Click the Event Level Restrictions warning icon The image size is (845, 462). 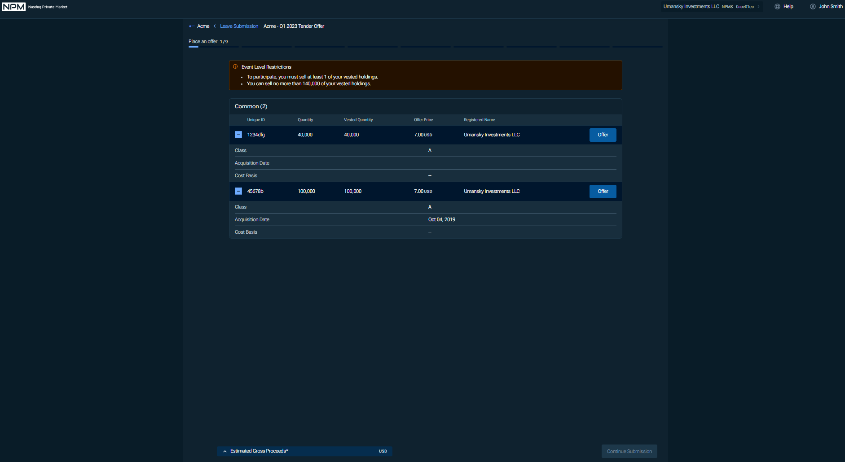(235, 67)
